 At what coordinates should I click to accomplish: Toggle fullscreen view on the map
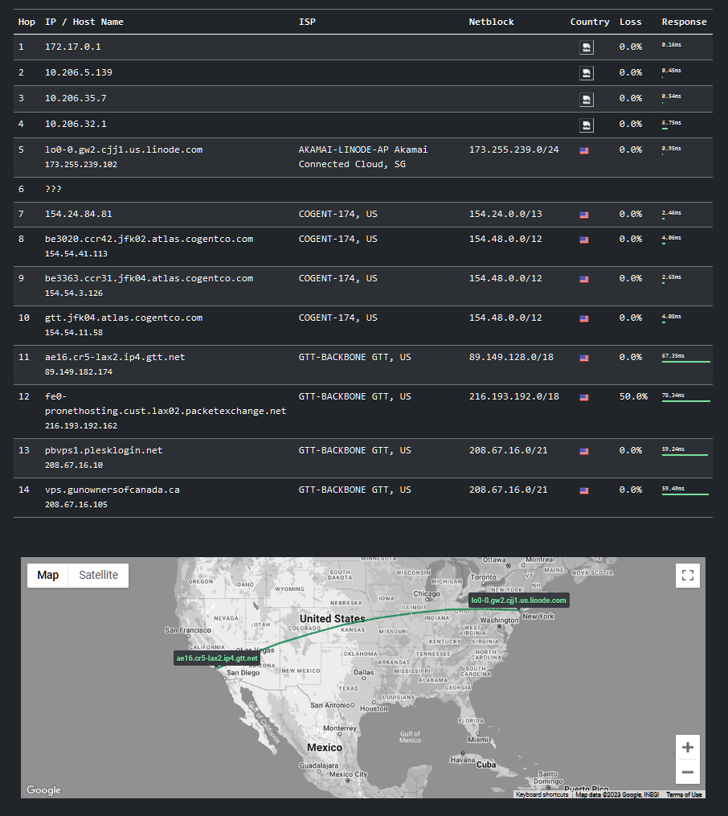coord(687,576)
